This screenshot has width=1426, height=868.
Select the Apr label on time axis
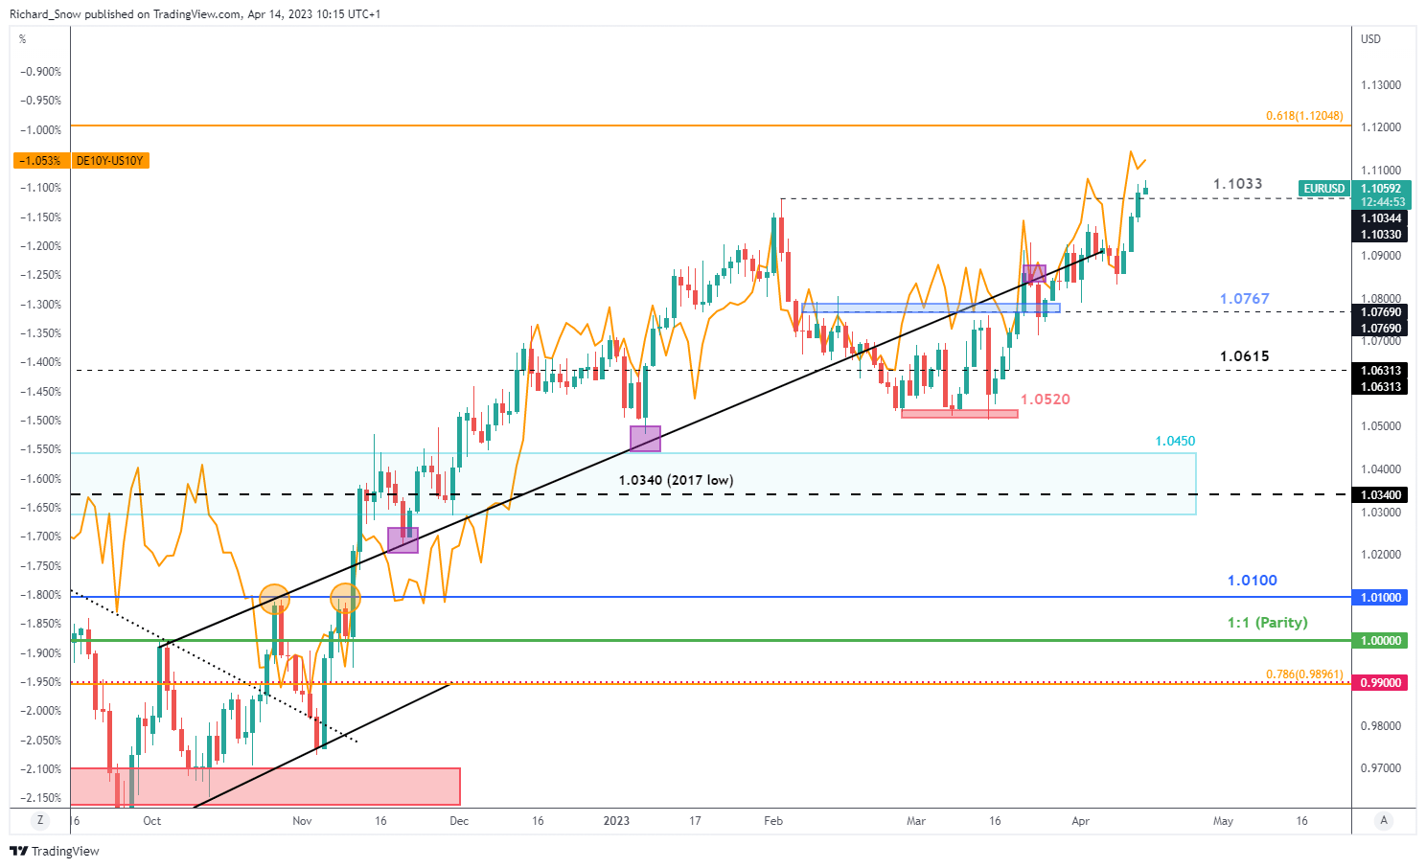(1081, 821)
